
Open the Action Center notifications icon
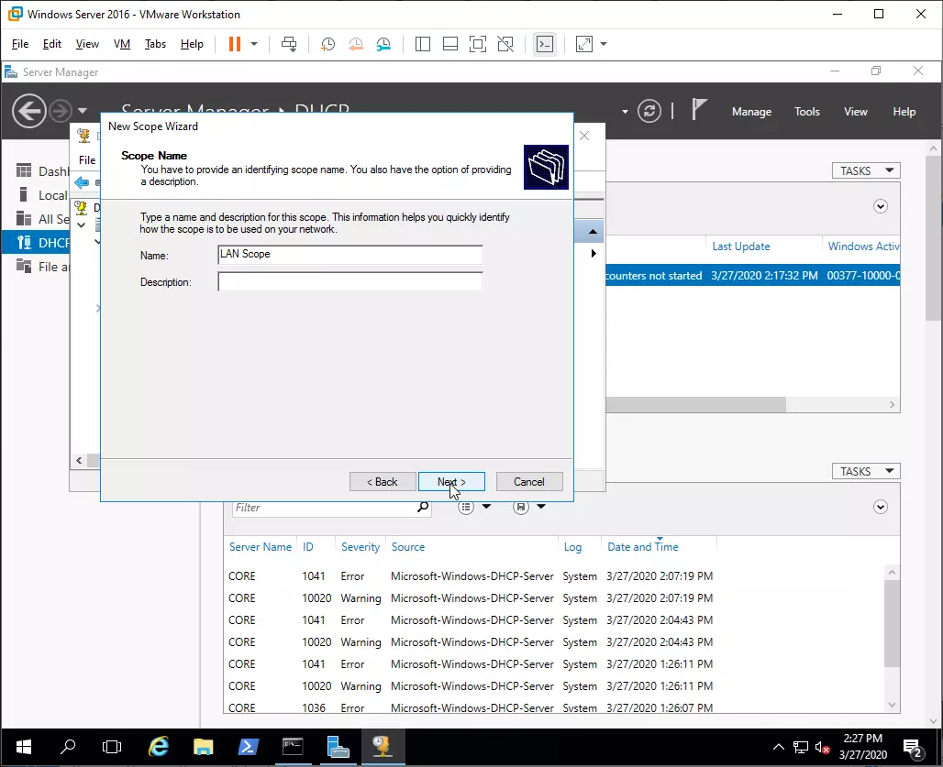[x=914, y=748]
